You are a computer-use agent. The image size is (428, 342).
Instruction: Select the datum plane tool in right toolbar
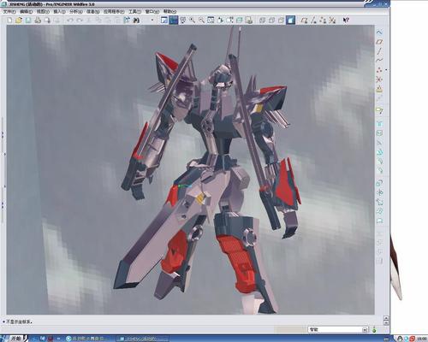point(379,42)
